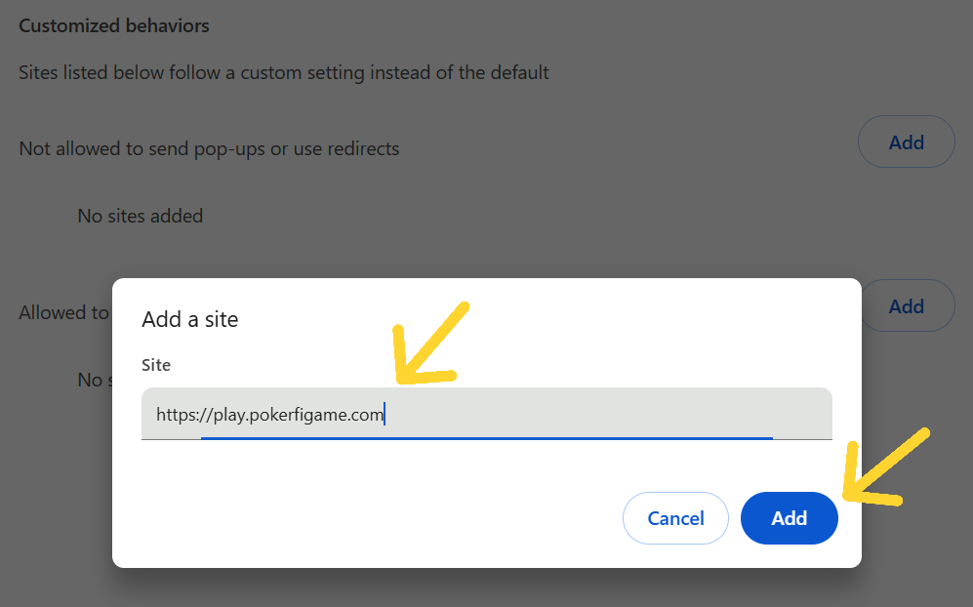This screenshot has width=973, height=607.
Task: Focus the Site URL input field
Action: point(486,414)
